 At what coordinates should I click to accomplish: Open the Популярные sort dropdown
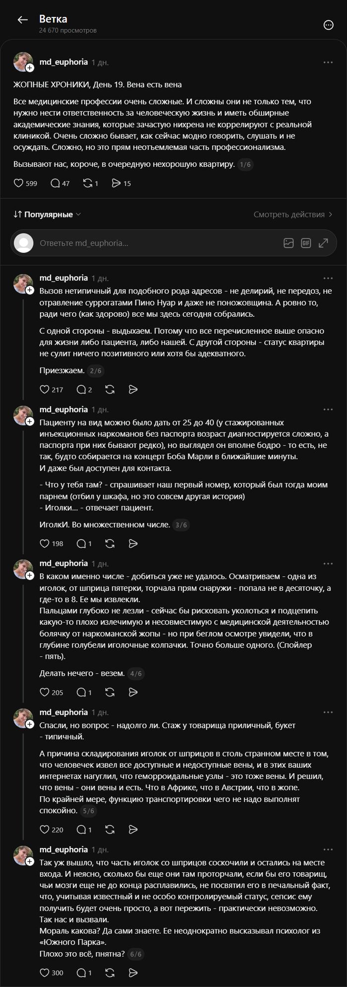47,214
